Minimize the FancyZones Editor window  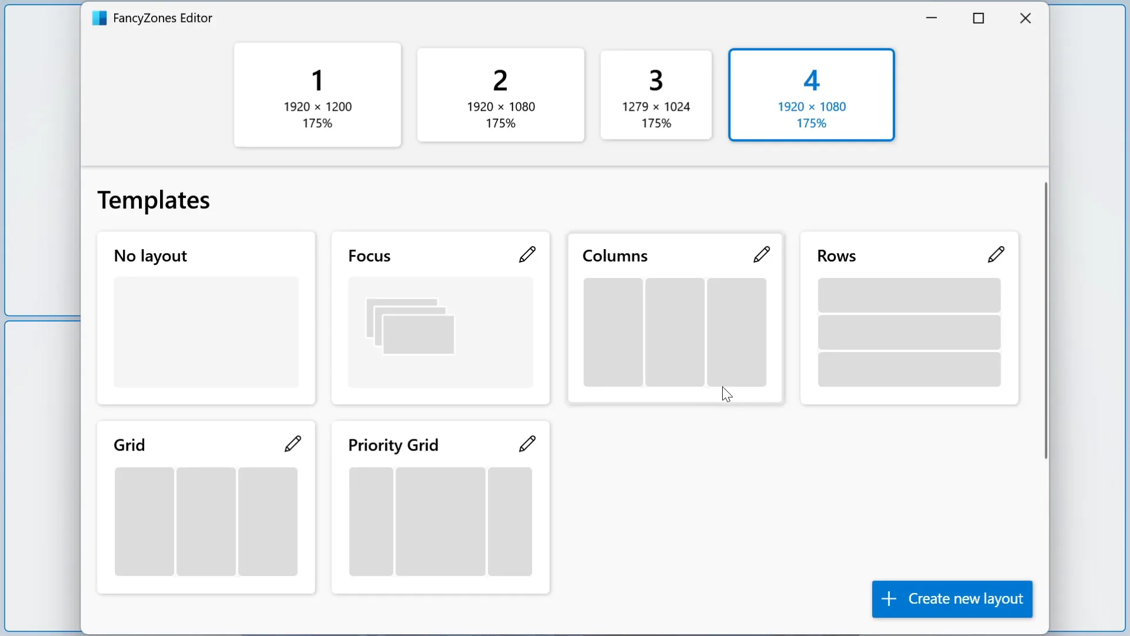pos(932,18)
